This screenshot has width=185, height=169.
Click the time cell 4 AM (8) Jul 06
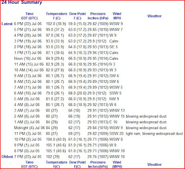(x=27, y=105)
